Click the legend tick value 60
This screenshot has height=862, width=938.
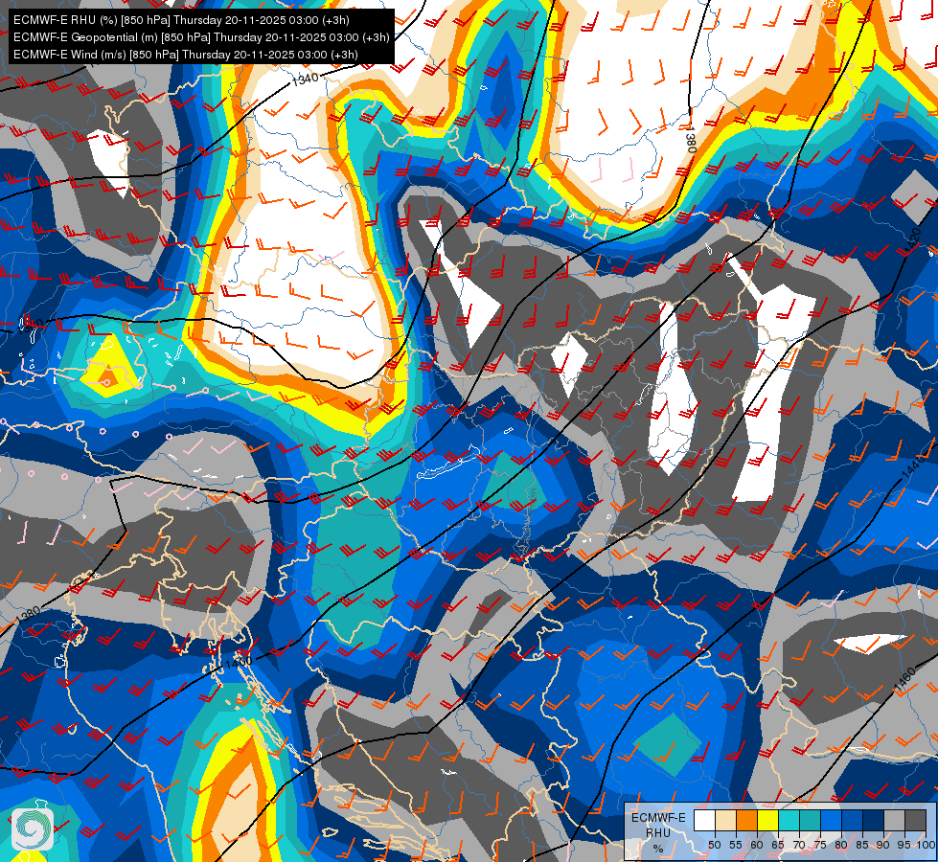pyautogui.click(x=757, y=846)
